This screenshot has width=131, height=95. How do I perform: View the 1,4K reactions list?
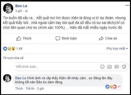point(19,49)
